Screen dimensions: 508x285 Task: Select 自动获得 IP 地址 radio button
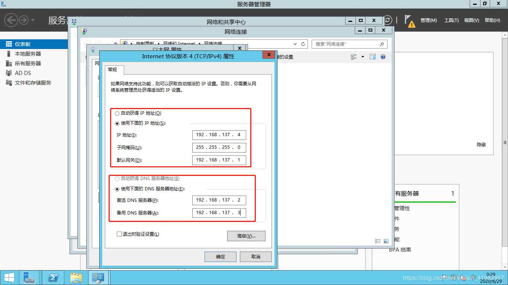click(x=118, y=114)
